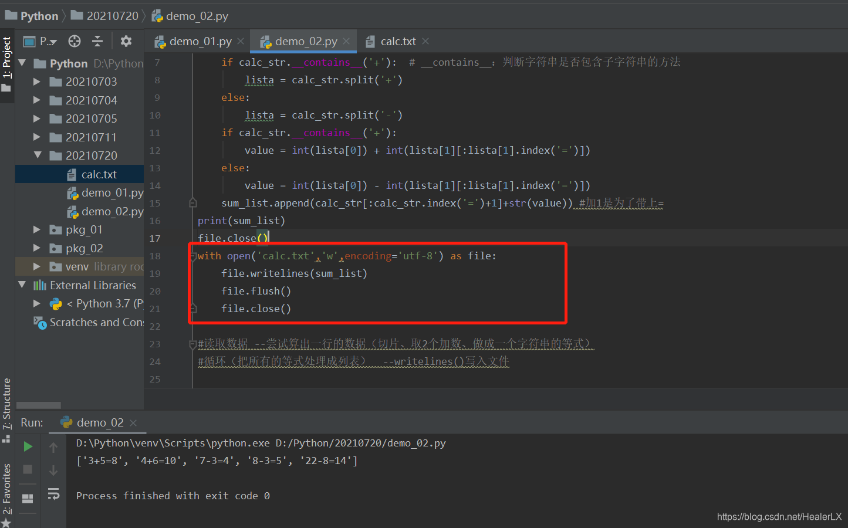
Task: Click the file.flush() code line
Action: (256, 291)
